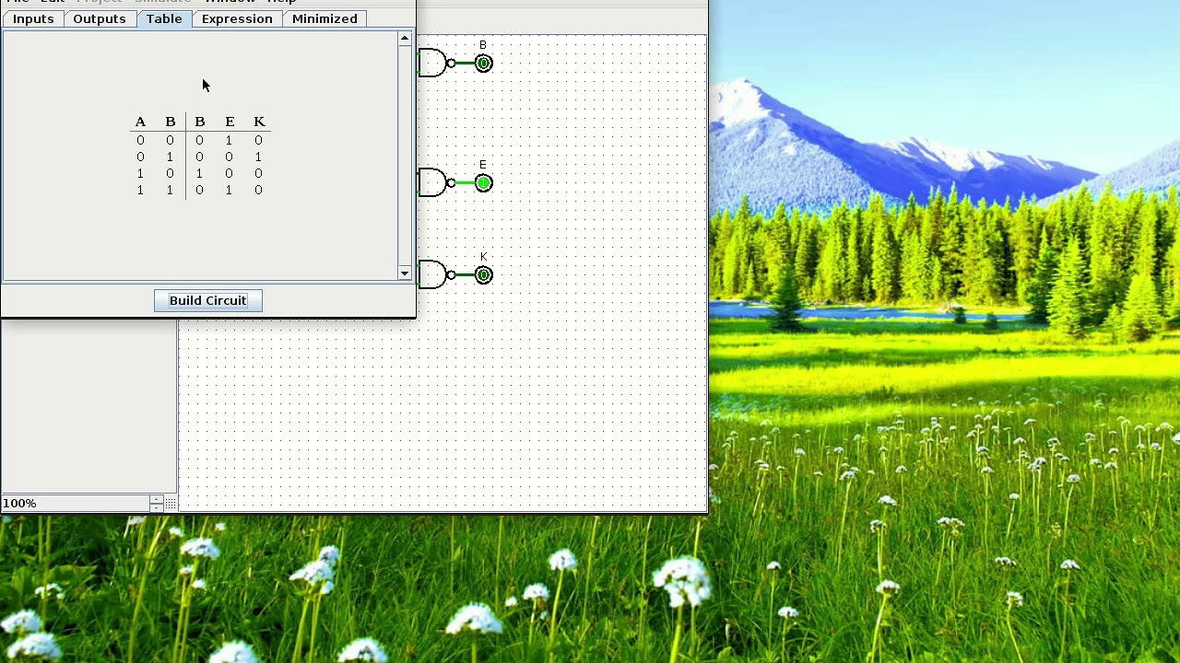Viewport: 1180px width, 663px height.
Task: Click the K output value in row 1 0
Action: click(x=258, y=173)
